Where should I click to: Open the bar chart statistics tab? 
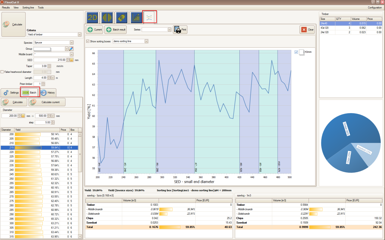point(136,18)
